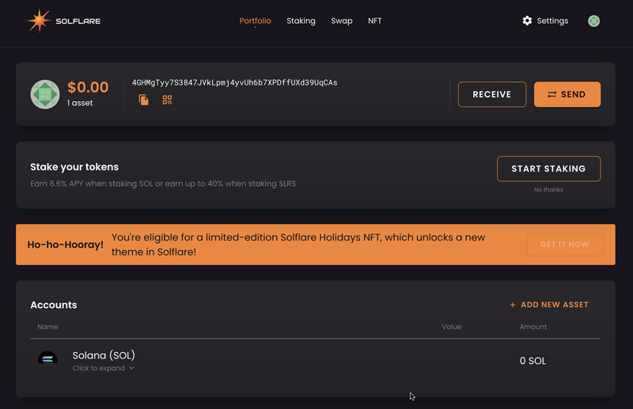Click the 0 SOL amount
Viewport: 633px width, 409px height.
coord(533,361)
